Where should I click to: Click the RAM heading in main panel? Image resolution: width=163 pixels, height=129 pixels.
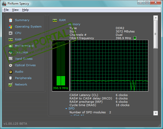click(62, 20)
